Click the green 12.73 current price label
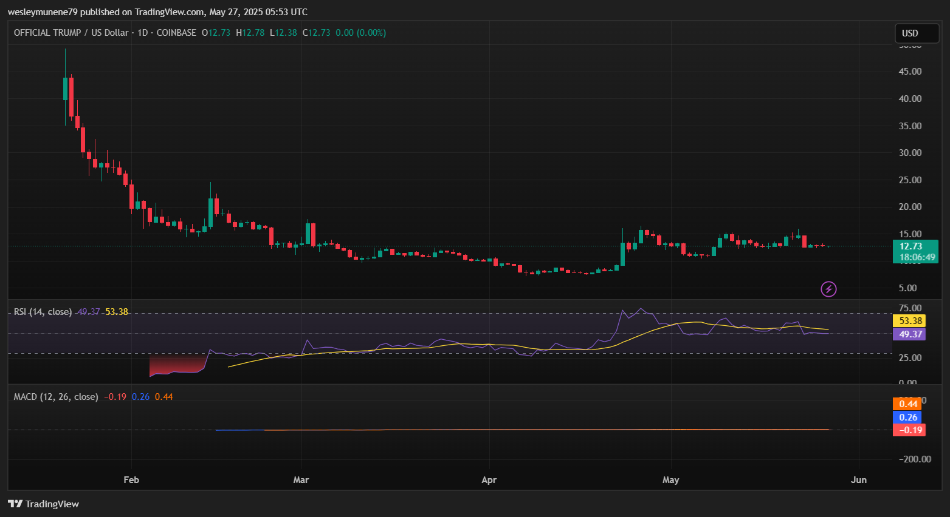The width and height of the screenshot is (950, 517). tap(910, 246)
